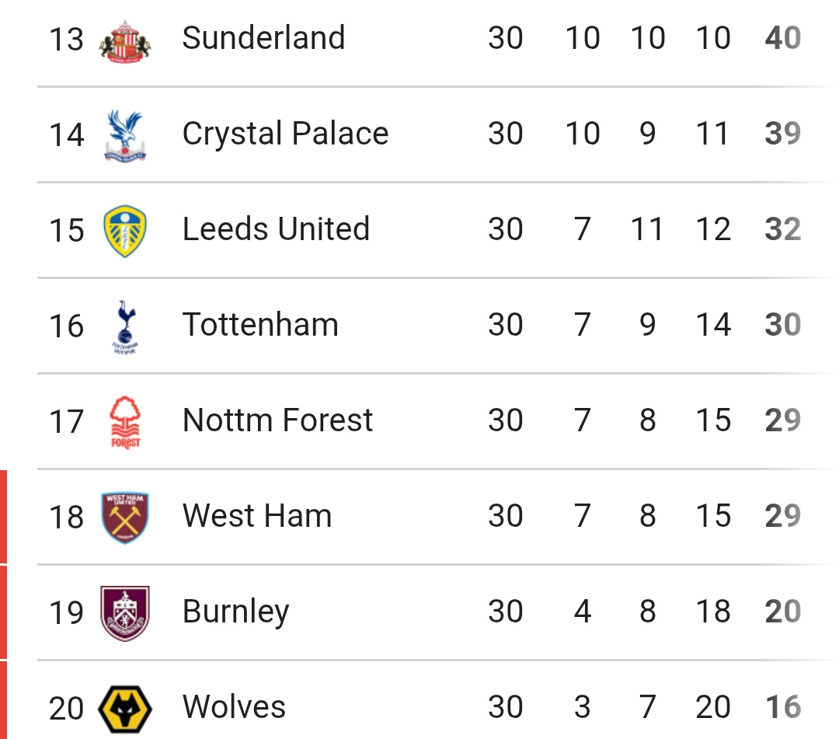
Task: Click the position number 18 for West Ham
Action: [x=66, y=518]
